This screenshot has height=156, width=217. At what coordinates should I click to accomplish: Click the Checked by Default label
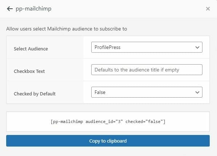pos(35,94)
